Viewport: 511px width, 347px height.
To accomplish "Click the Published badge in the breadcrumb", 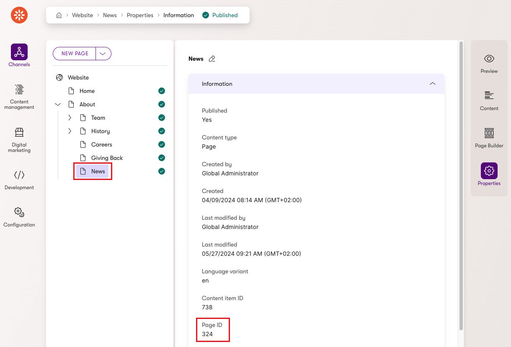I will tap(219, 15).
